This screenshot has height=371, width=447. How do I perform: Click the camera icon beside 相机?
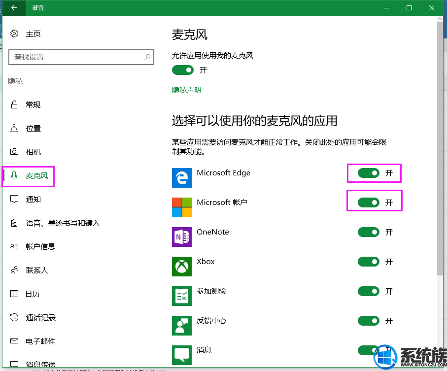(x=14, y=152)
